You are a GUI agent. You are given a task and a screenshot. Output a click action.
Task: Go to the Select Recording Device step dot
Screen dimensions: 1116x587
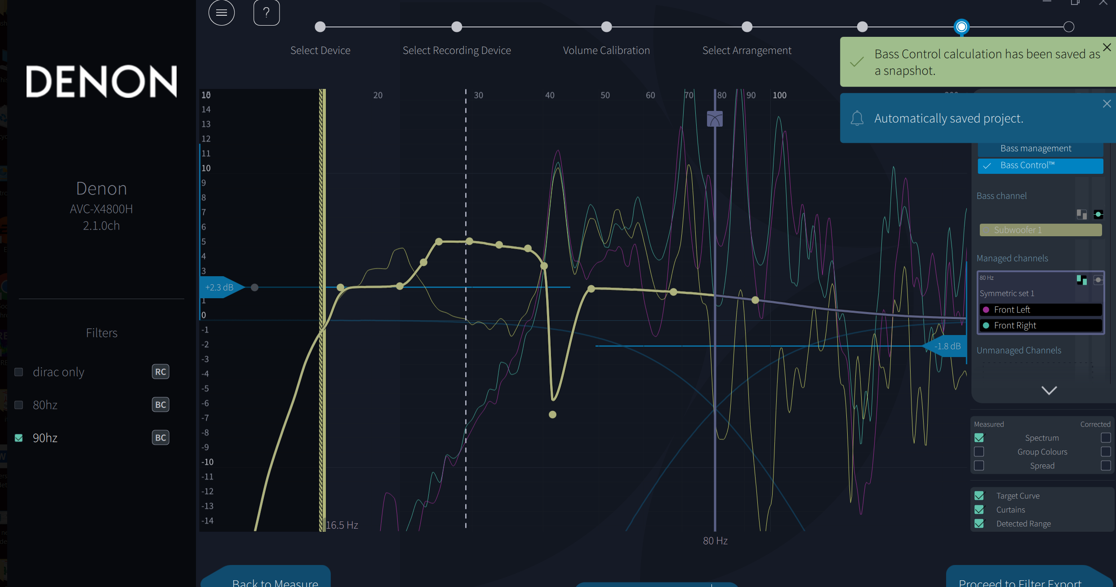[x=457, y=27]
